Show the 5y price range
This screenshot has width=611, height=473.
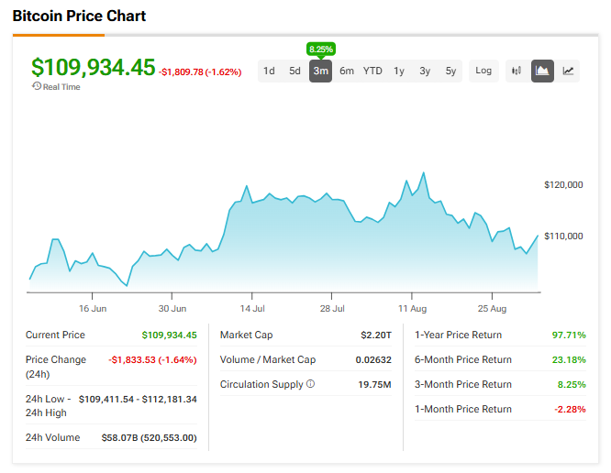click(450, 71)
